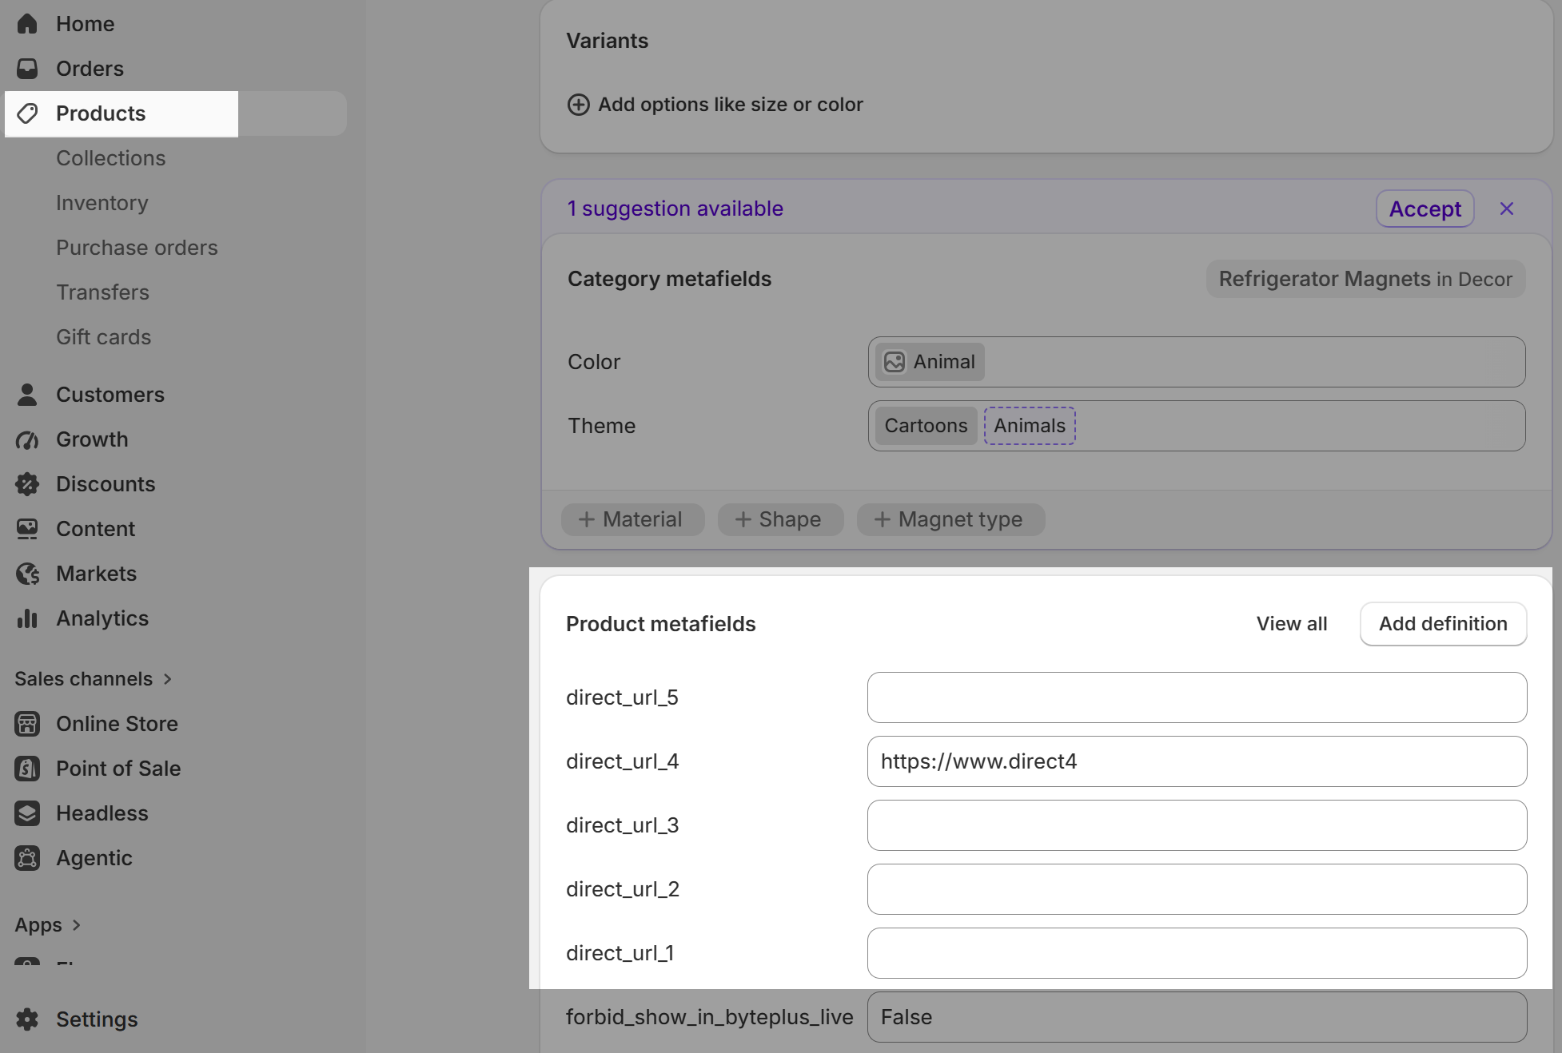The width and height of the screenshot is (1562, 1053).
Task: Click the Customers person icon
Action: (27, 395)
